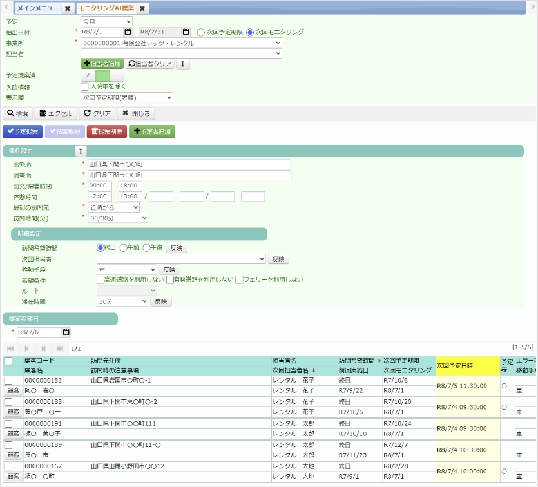Open 顧客 details for 阿○ 喜○
This screenshot has width=538, height=487.
(x=13, y=390)
